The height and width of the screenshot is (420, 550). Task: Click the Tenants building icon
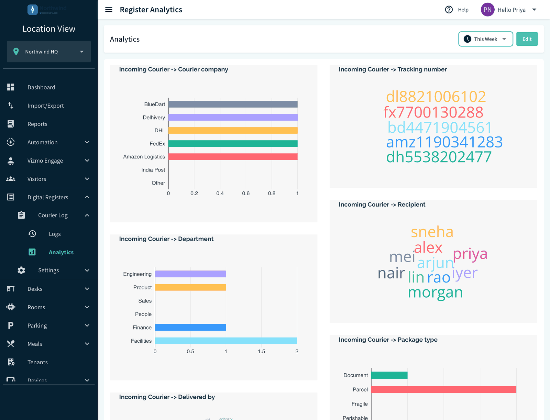11,362
